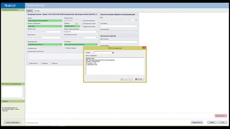Open the Переключить dropdown button
This screenshot has width=230, height=129.
click(197, 122)
